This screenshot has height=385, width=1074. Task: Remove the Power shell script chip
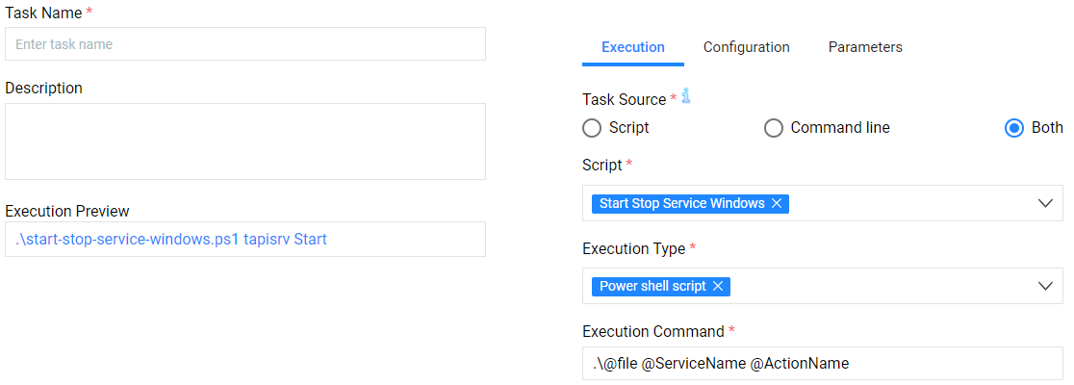pos(718,286)
